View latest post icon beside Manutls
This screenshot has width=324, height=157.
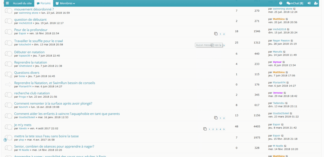tap(284, 52)
